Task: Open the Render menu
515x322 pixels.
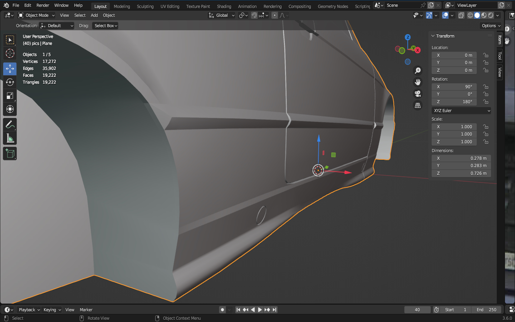Action: pyautogui.click(x=43, y=5)
